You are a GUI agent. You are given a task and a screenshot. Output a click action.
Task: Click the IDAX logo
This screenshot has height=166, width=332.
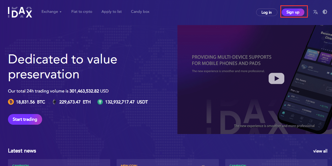tap(20, 12)
